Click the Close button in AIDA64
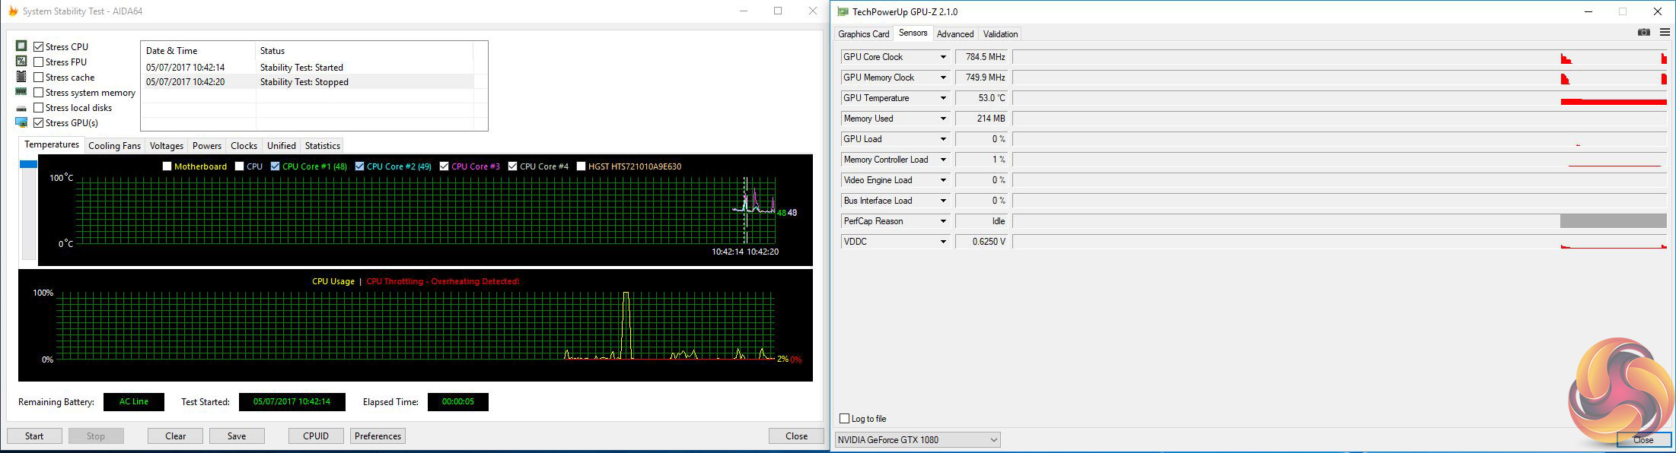 tap(796, 436)
